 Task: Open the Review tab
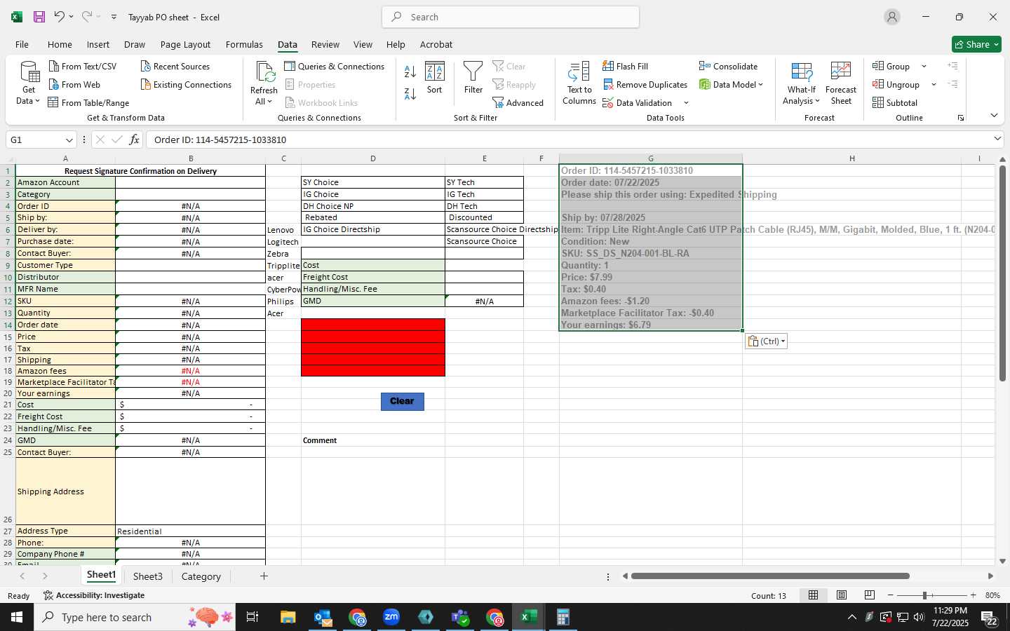click(325, 44)
